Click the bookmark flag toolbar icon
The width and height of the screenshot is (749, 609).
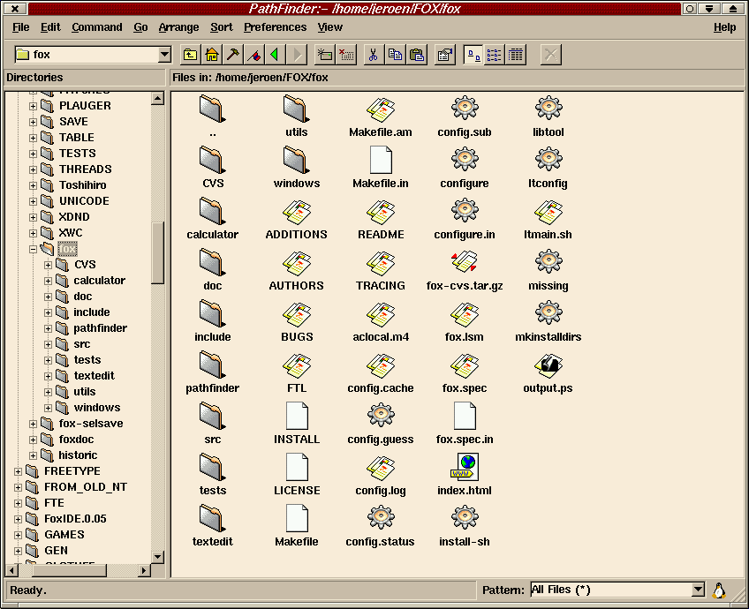pyautogui.click(x=254, y=55)
